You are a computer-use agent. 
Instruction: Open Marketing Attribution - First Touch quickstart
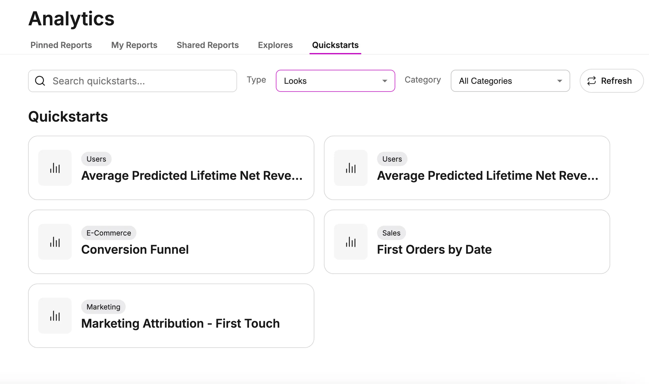point(171,316)
